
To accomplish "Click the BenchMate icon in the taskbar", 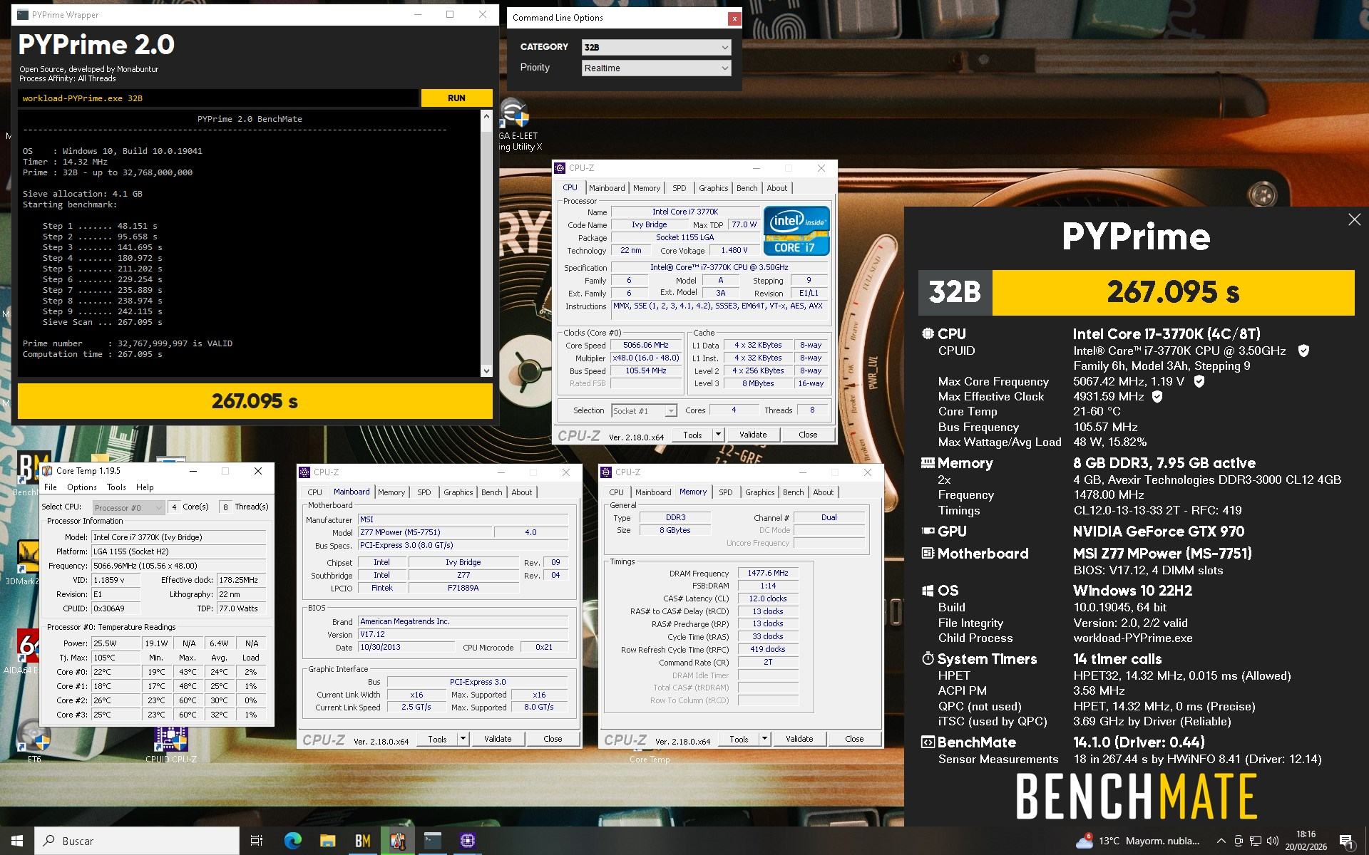I will pyautogui.click(x=362, y=841).
